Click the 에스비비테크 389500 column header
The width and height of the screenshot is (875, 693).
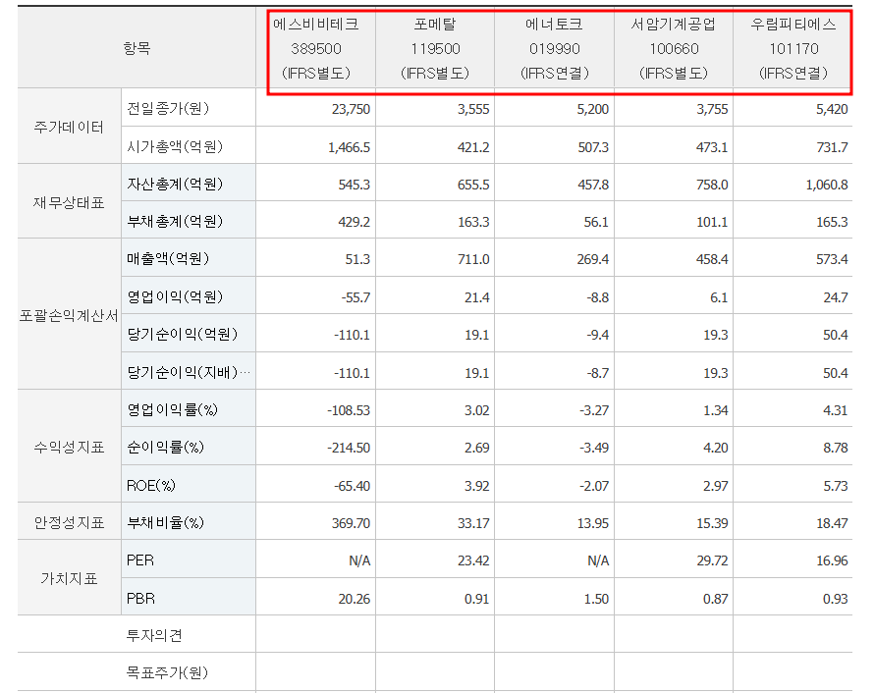pyautogui.click(x=316, y=48)
